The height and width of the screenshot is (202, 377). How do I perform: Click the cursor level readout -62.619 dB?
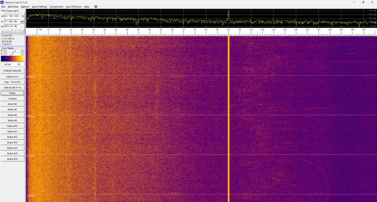point(6,42)
